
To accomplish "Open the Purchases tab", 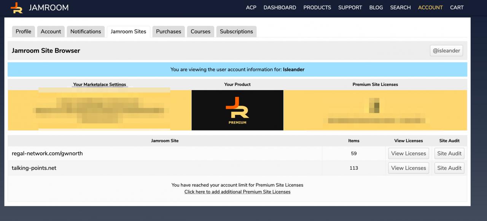I will tap(169, 32).
